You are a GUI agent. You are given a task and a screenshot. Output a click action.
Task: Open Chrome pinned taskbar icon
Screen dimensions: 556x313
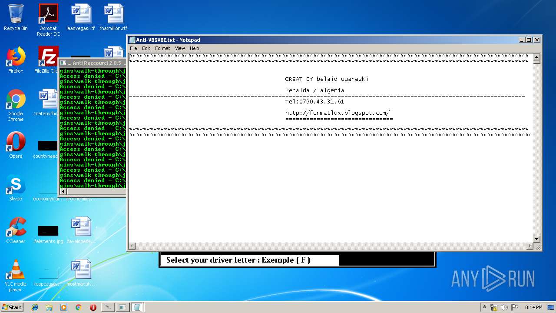(x=78, y=307)
